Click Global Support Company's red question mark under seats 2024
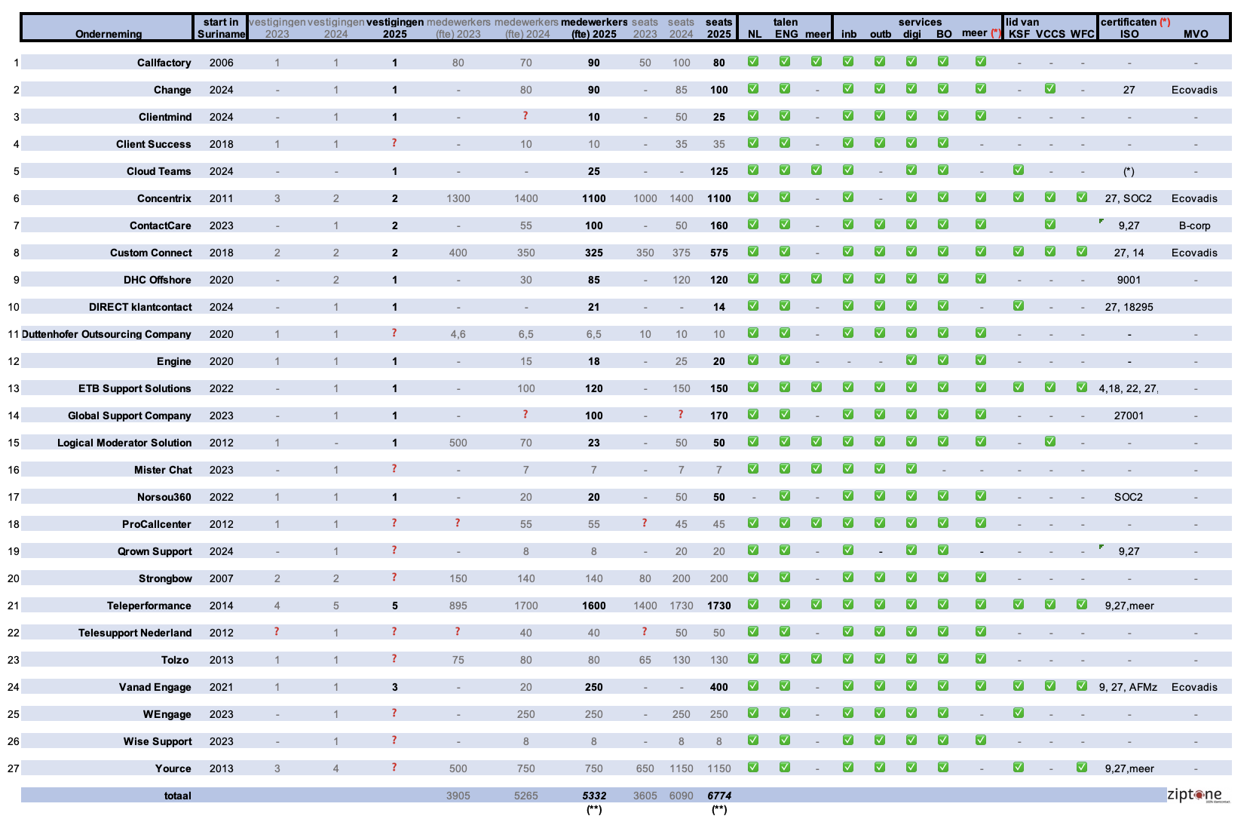 tap(681, 415)
